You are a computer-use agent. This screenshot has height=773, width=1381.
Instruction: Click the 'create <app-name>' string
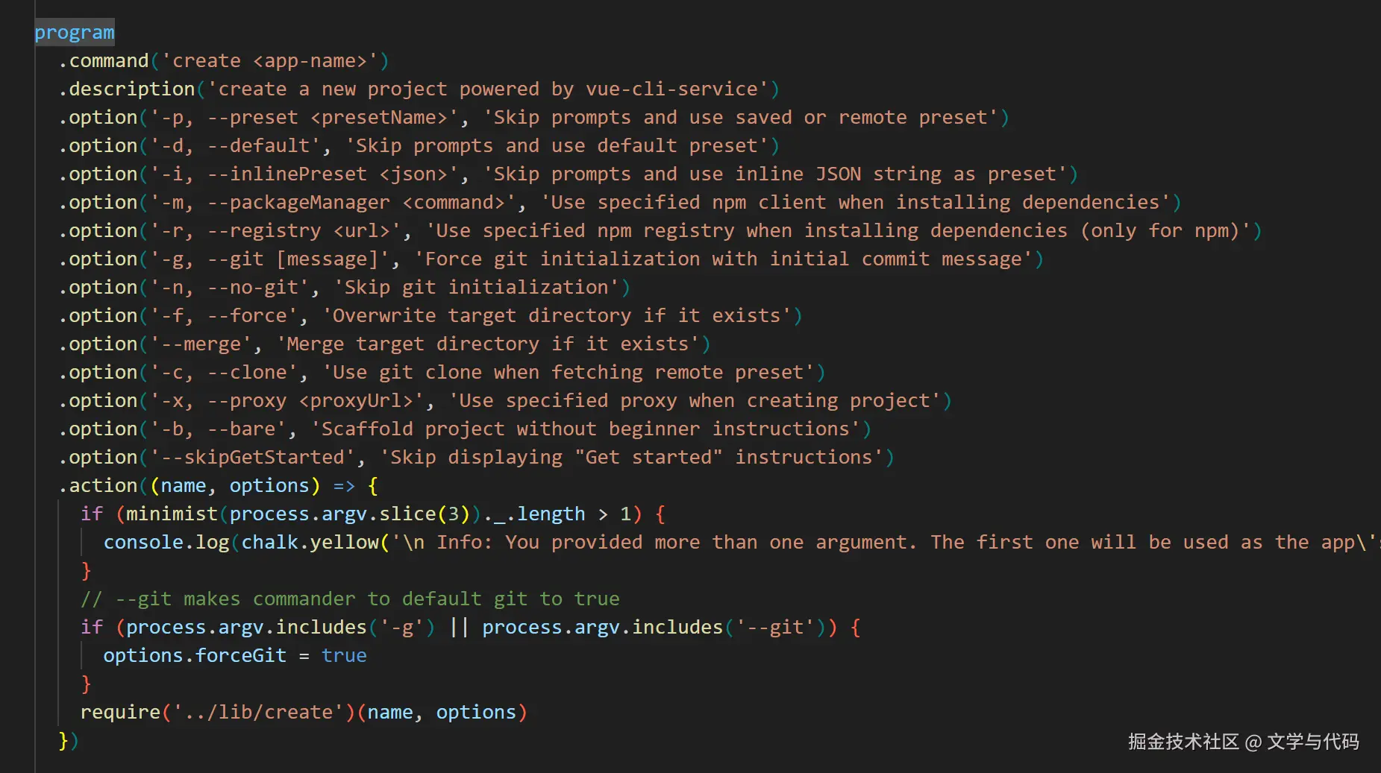click(x=269, y=61)
